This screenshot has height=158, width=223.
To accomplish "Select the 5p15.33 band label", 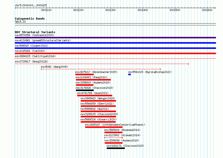I will [20, 22].
